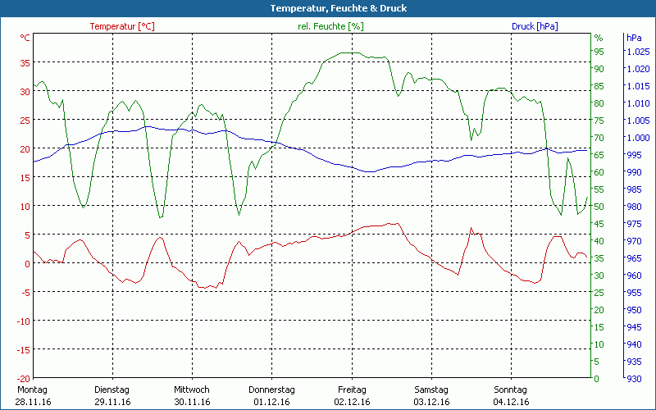
Task: Select the red 'Temperatur [°C]' legend label
Action: click(x=122, y=26)
